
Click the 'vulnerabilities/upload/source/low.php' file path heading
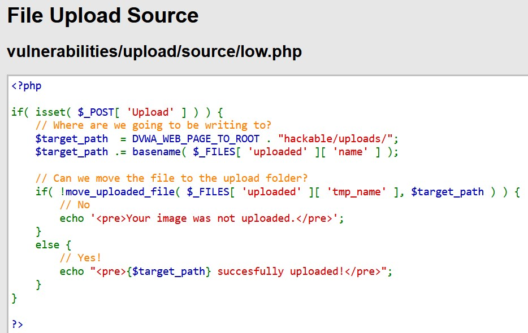154,51
